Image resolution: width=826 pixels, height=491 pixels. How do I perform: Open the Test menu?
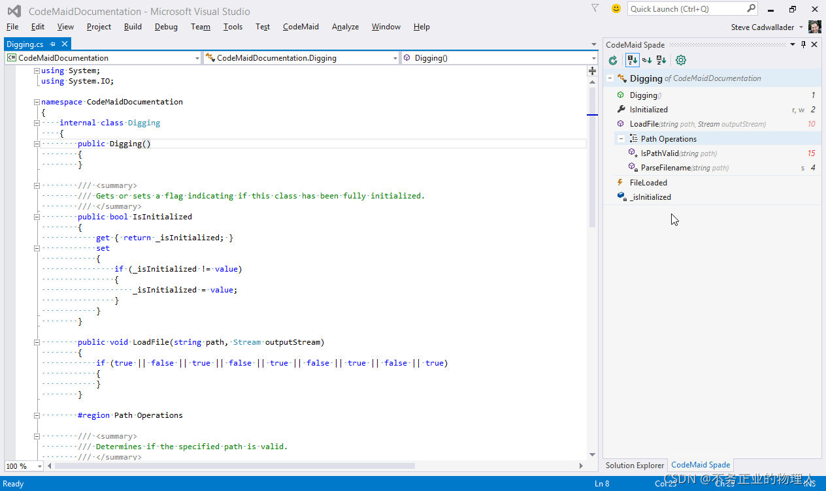coord(263,27)
